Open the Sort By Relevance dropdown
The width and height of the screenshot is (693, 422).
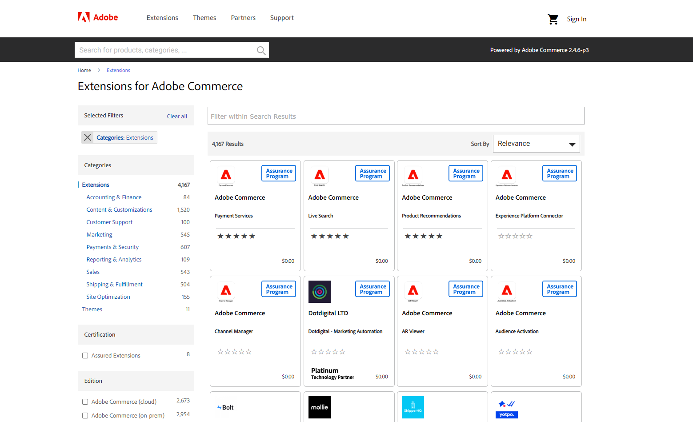pyautogui.click(x=537, y=144)
